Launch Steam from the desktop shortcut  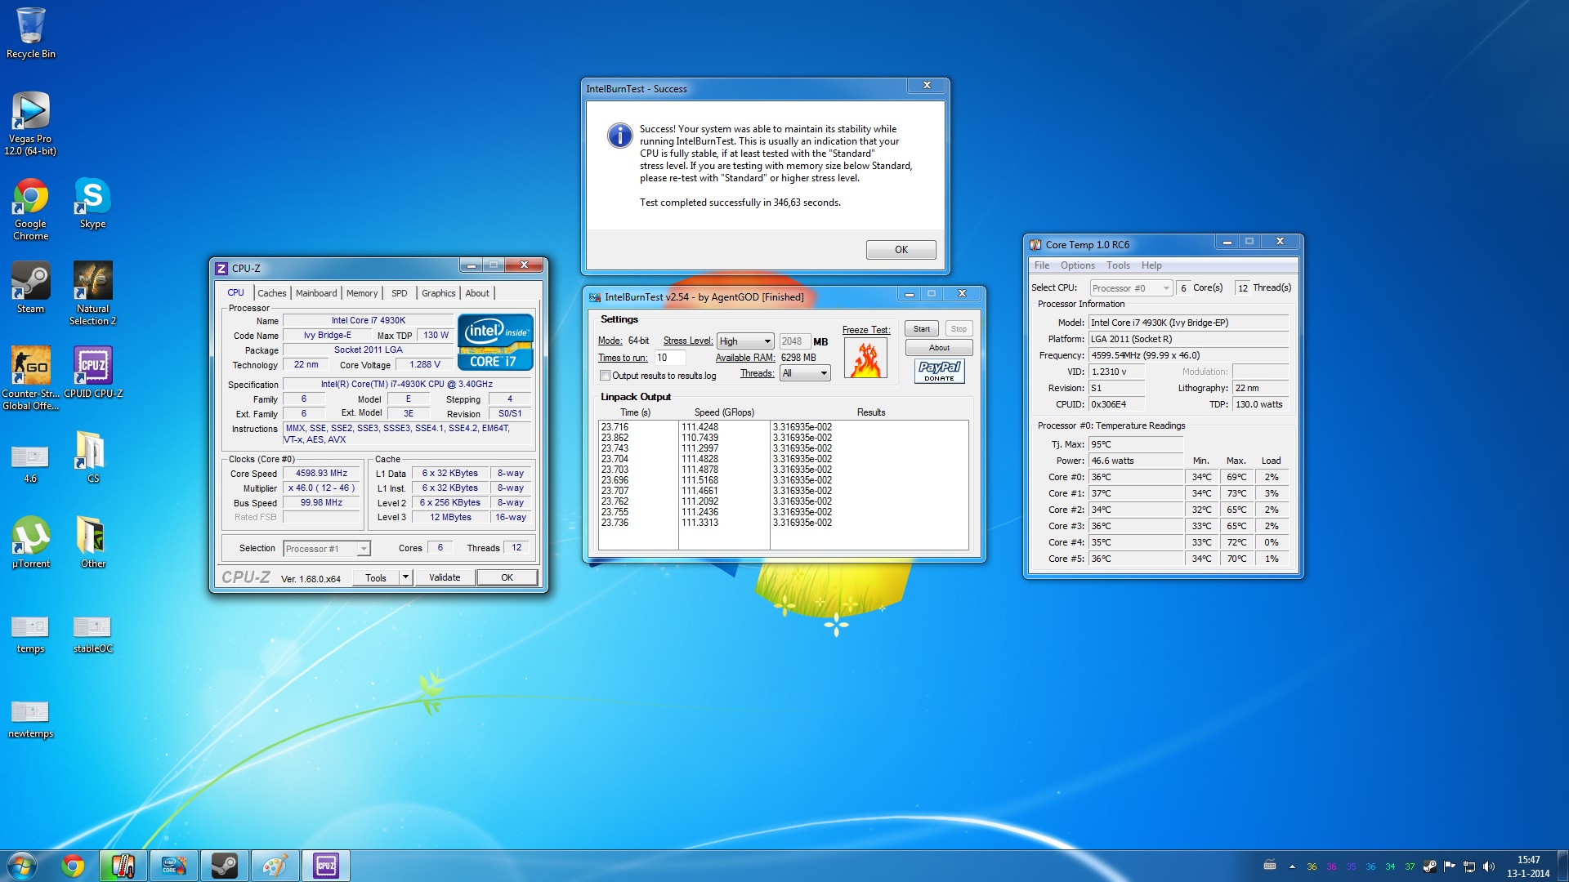[x=31, y=287]
